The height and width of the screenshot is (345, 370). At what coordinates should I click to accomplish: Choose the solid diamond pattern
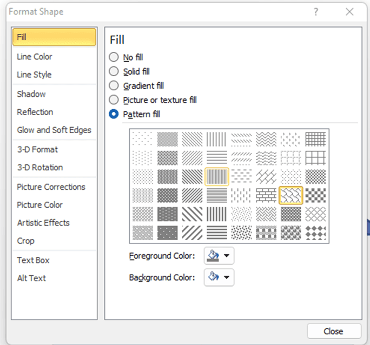click(x=315, y=232)
